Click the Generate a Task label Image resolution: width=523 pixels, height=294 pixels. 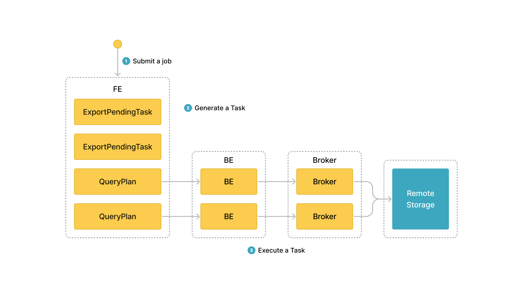(220, 108)
